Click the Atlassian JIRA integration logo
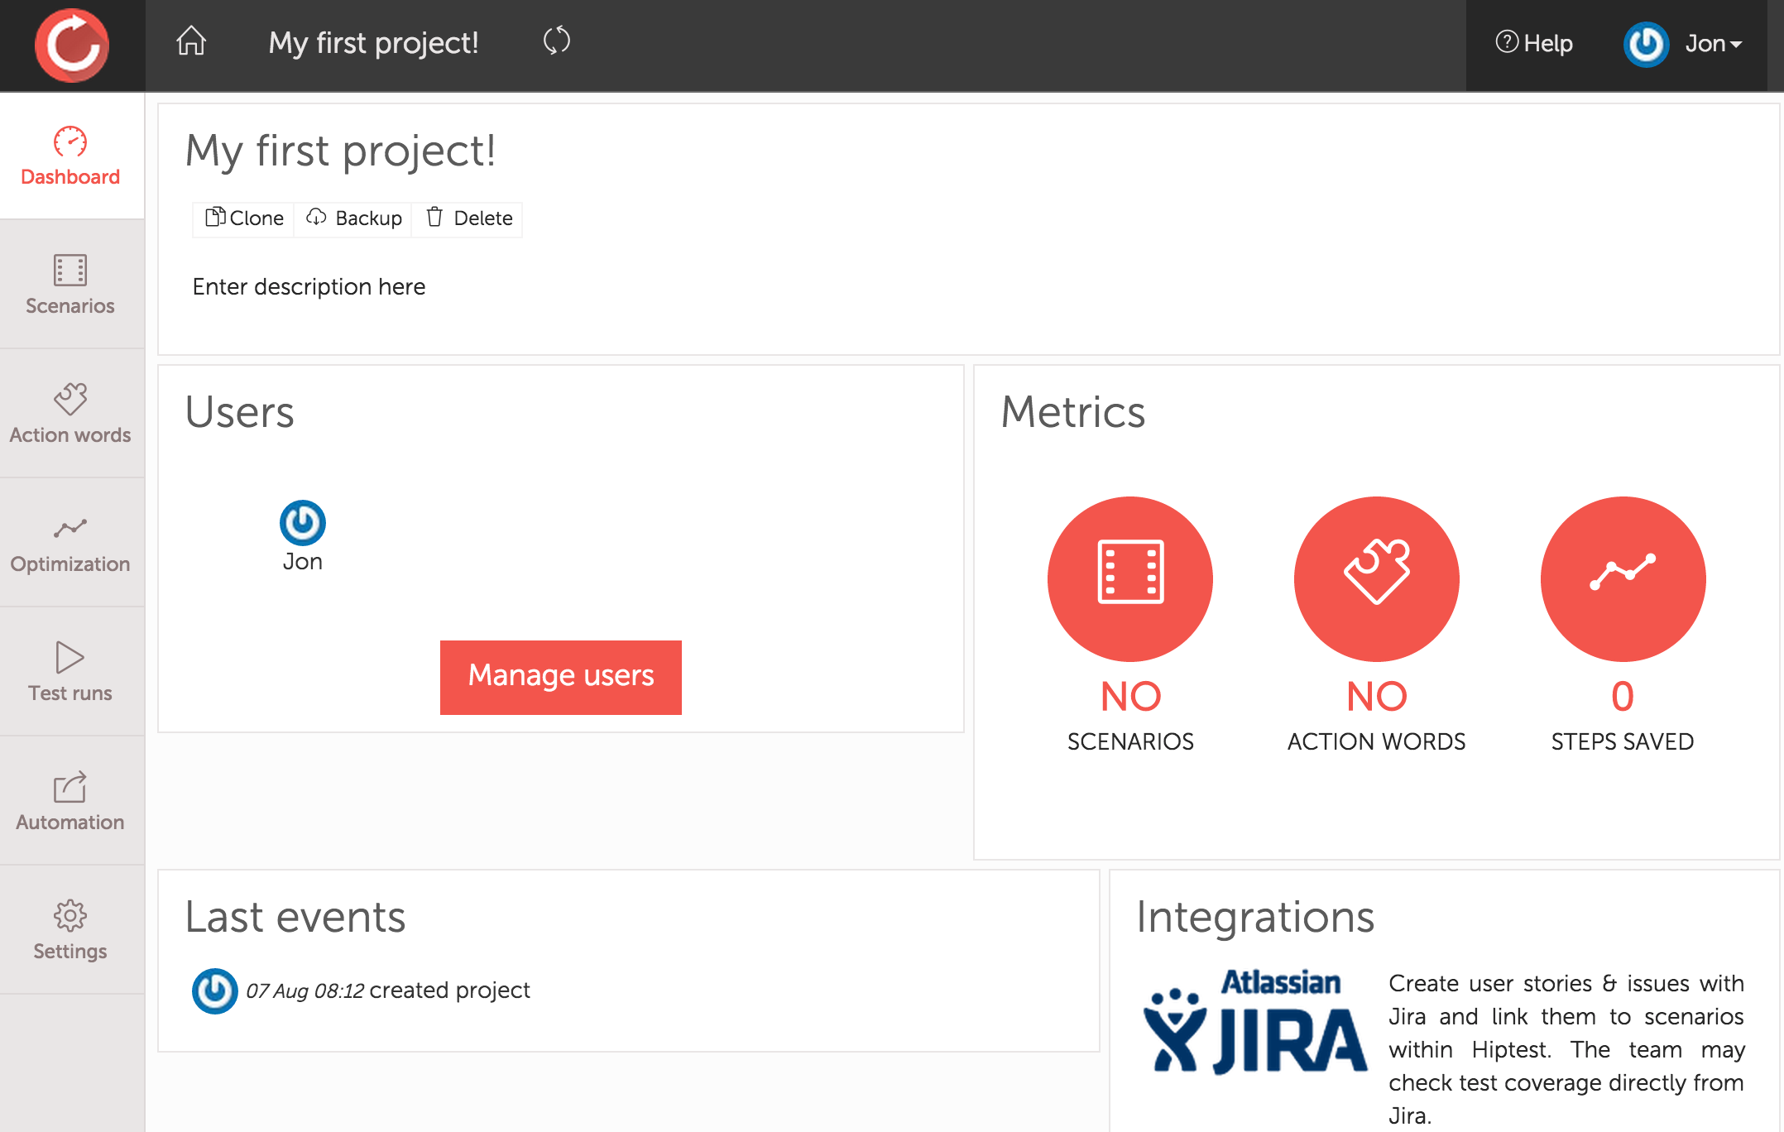Viewport: 1784px width, 1132px height. 1254,1023
